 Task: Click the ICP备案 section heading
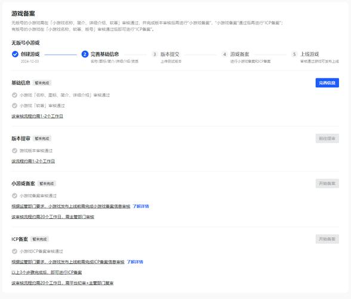[x=20, y=239]
